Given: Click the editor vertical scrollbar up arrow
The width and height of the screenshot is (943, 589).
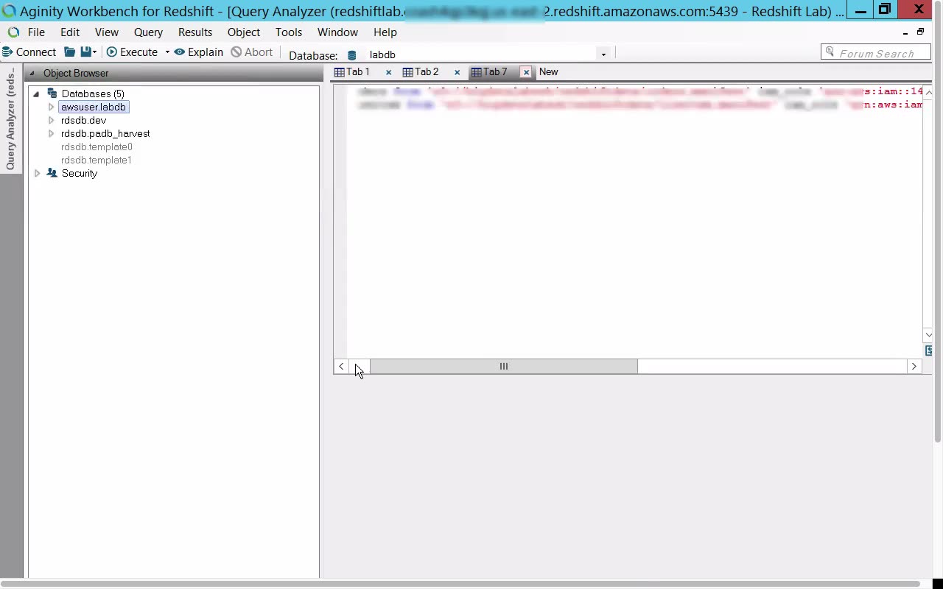Looking at the screenshot, I should click(x=928, y=92).
